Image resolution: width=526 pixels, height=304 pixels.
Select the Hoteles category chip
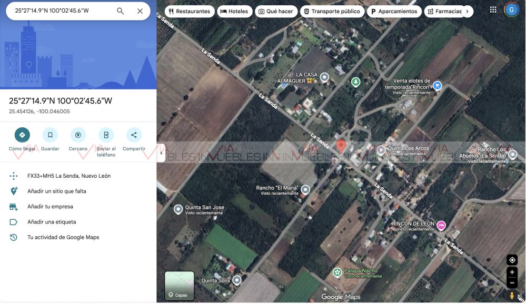(234, 11)
